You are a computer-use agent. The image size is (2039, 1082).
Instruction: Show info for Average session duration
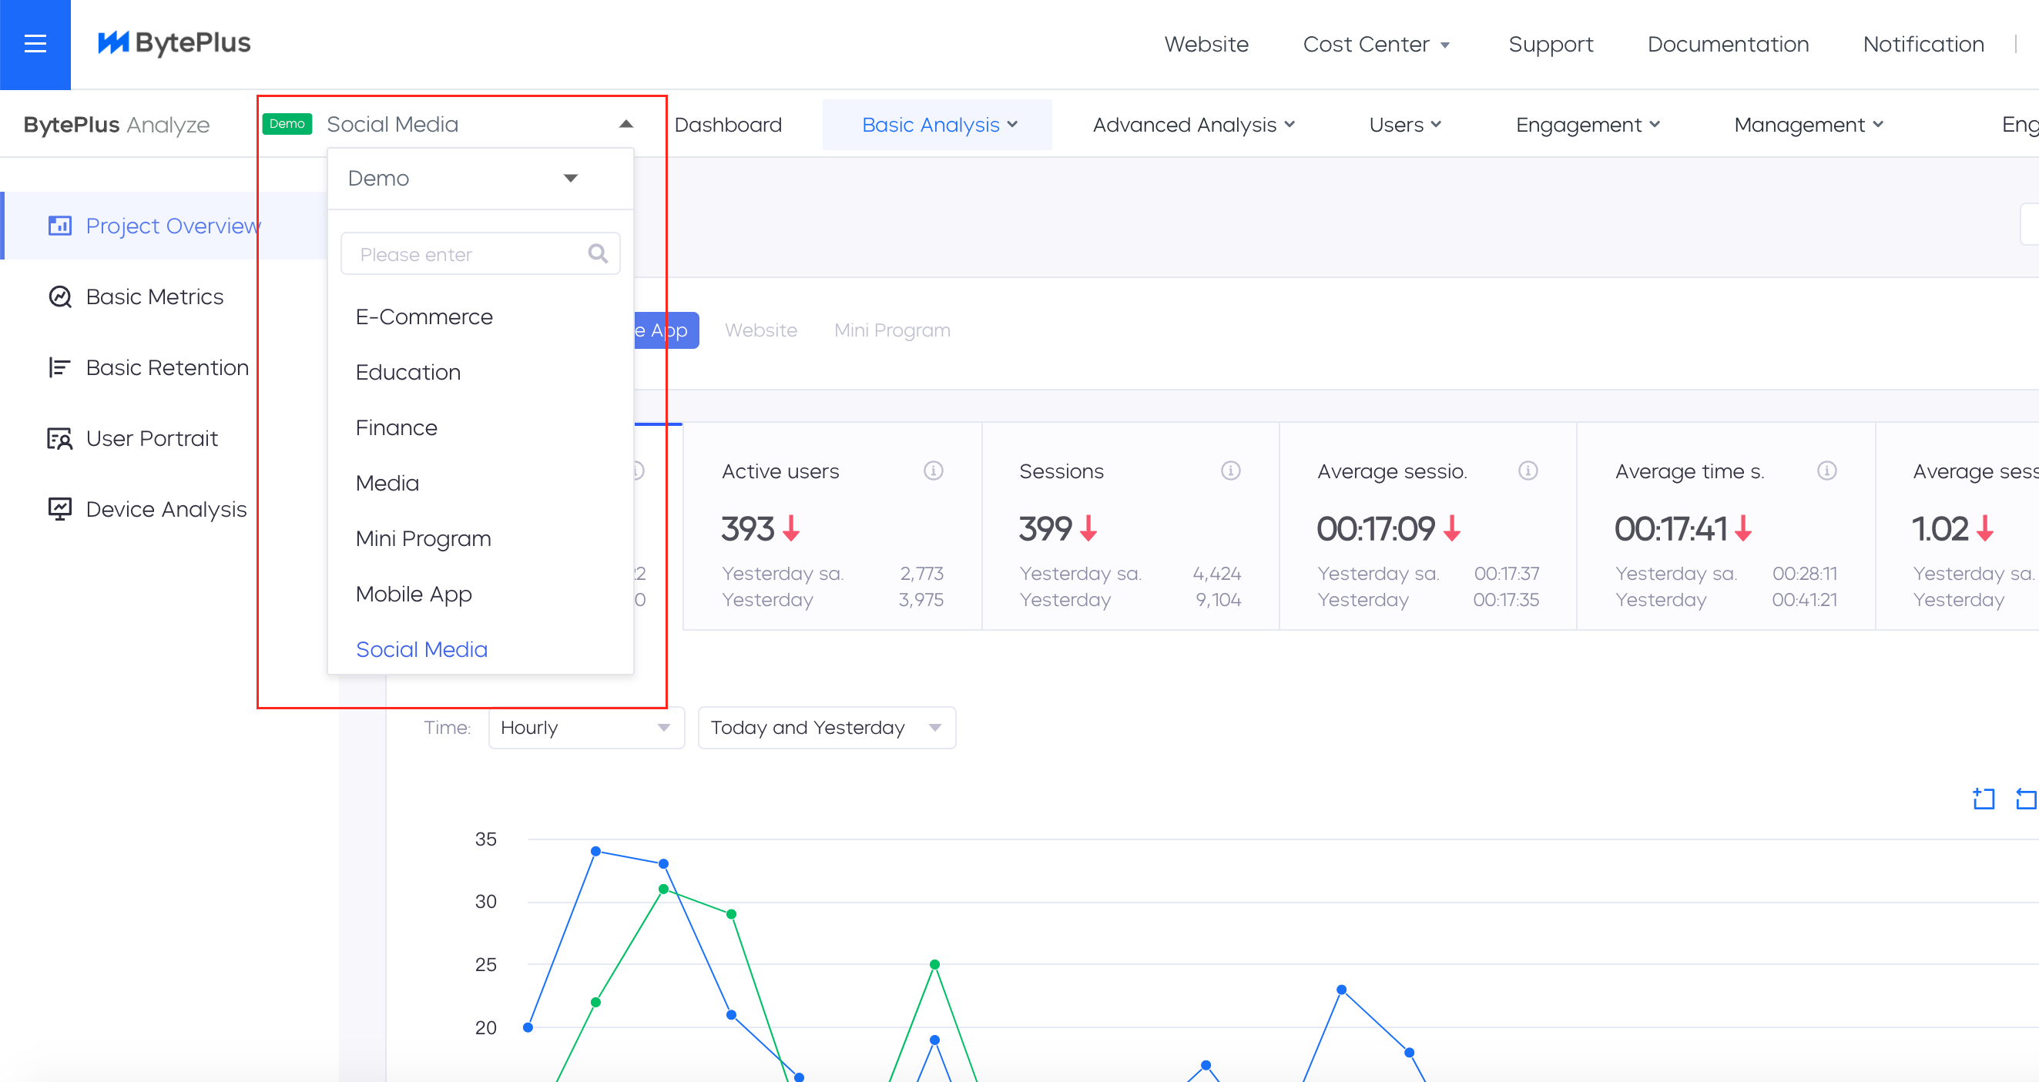[x=1528, y=471]
